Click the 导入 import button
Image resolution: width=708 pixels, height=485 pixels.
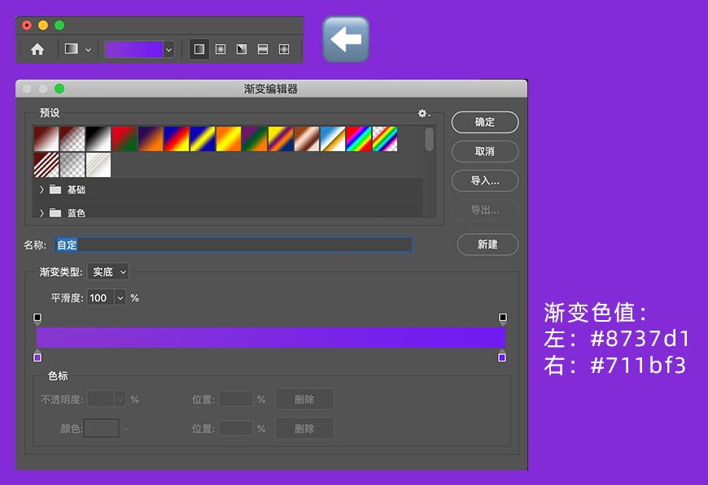(484, 180)
